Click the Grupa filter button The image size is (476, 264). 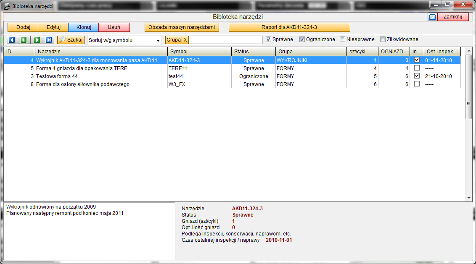(174, 40)
